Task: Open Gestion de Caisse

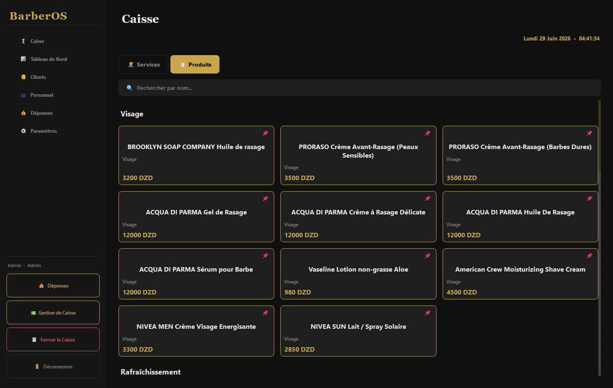Action: (x=53, y=312)
